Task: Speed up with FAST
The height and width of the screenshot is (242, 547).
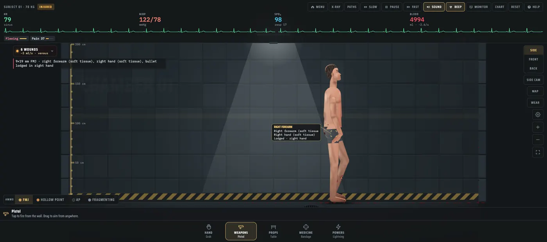Action: click(413, 7)
